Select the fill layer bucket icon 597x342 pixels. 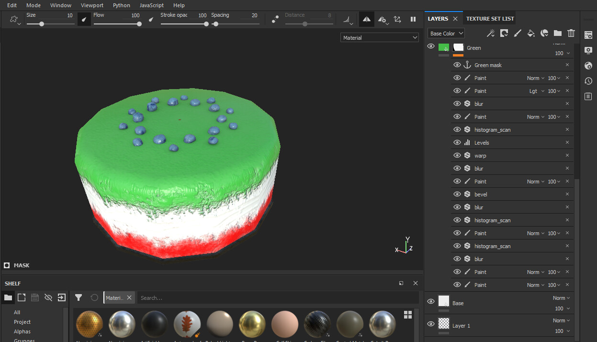[530, 33]
